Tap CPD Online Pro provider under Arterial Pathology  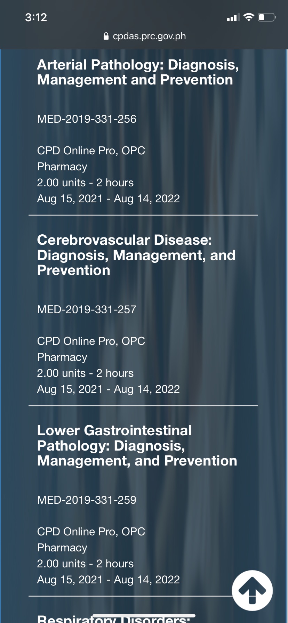tap(91, 151)
